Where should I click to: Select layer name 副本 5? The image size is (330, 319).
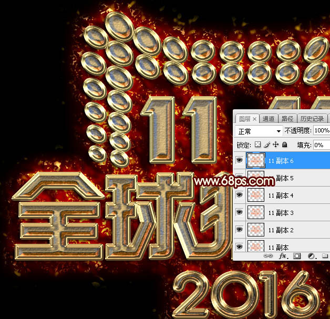click(285, 178)
